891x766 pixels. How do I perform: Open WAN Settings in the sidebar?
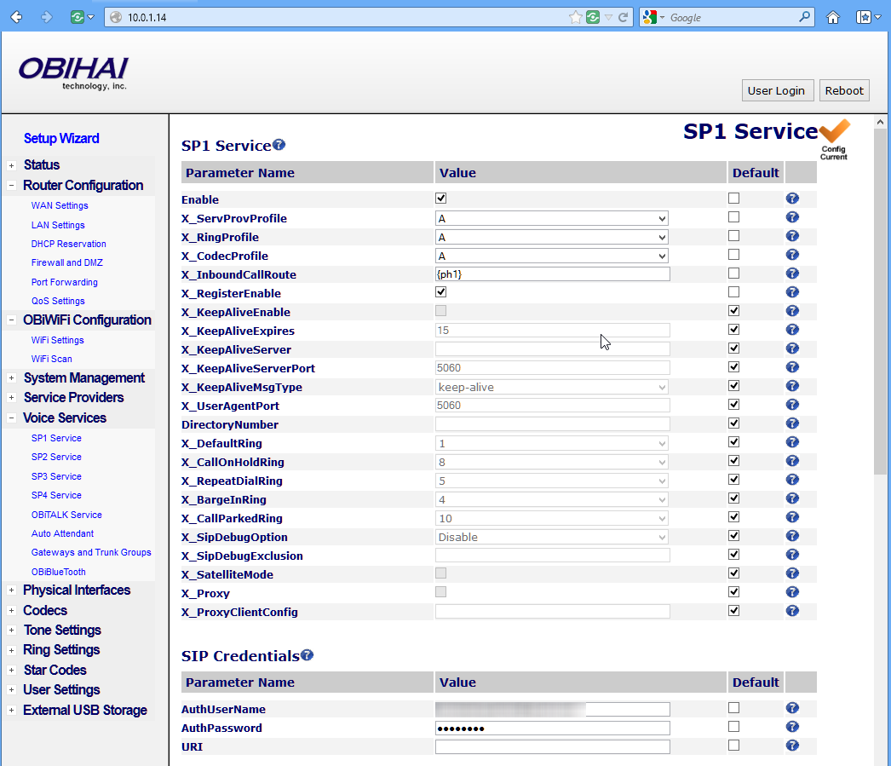60,205
